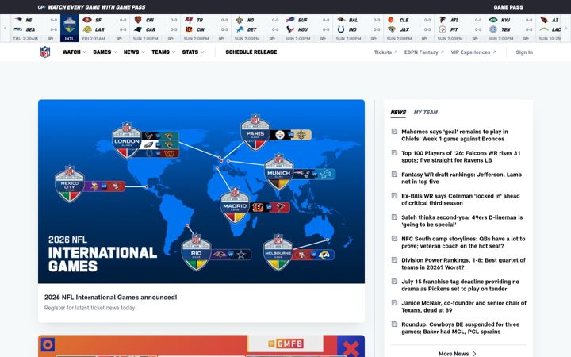Click the GAME PASS button in top bar

coord(508,7)
